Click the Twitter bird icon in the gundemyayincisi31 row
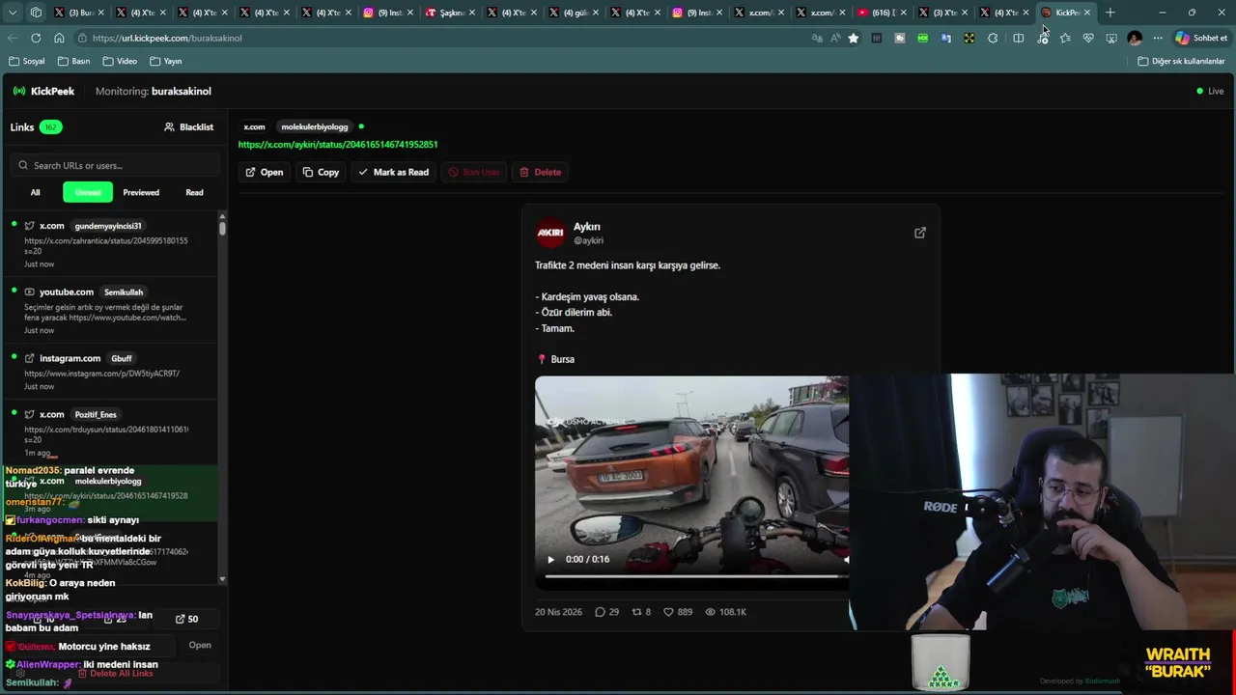Screen dimensions: 1236x695 coord(29,226)
